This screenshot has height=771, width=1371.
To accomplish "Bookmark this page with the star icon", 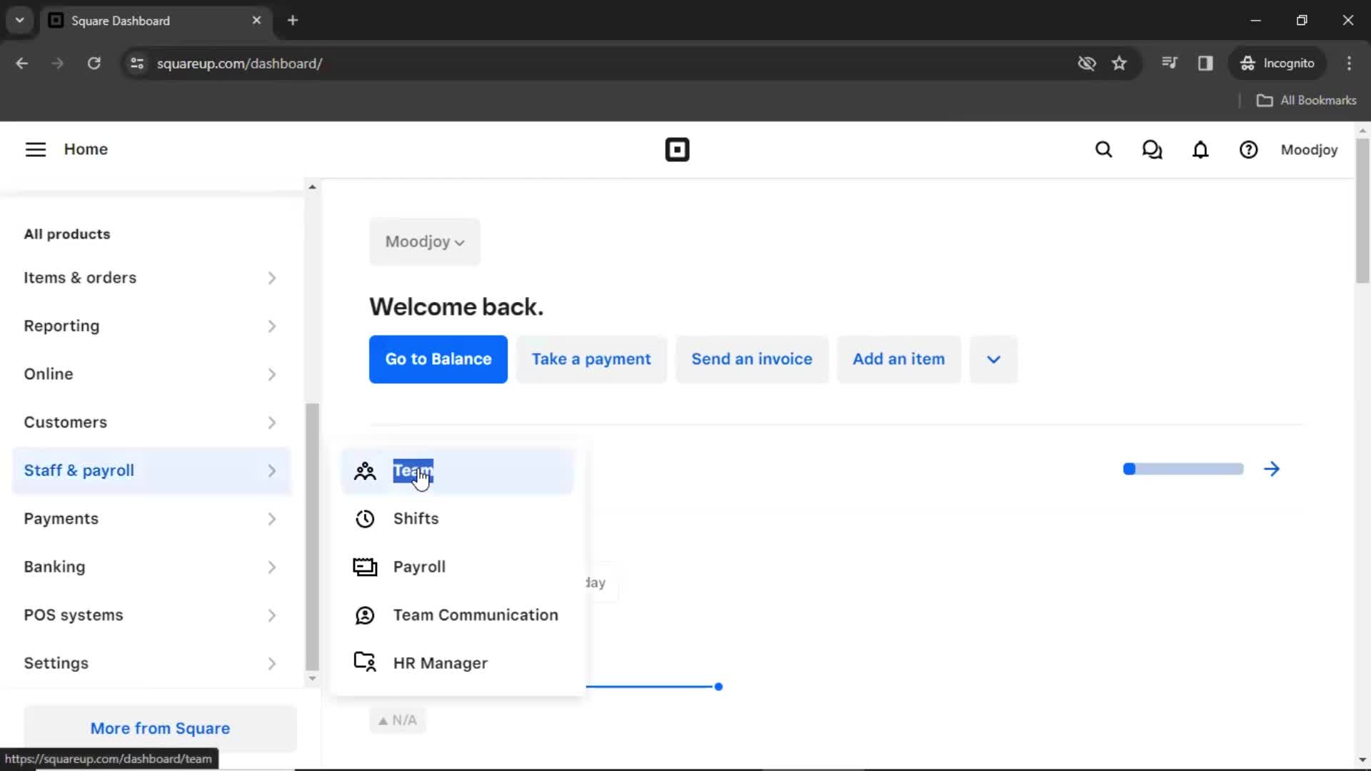I will pyautogui.click(x=1119, y=63).
